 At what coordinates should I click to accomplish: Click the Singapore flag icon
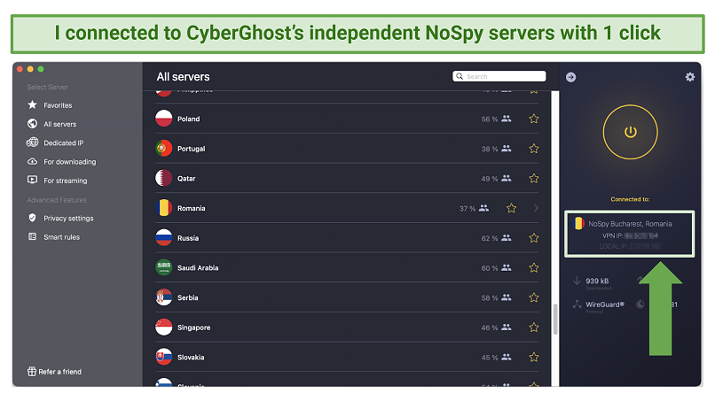point(164,328)
